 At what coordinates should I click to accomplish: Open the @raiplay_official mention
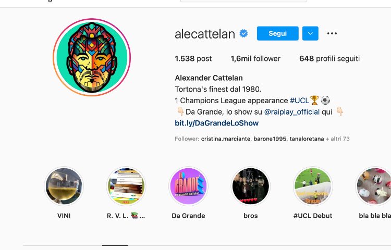291,112
